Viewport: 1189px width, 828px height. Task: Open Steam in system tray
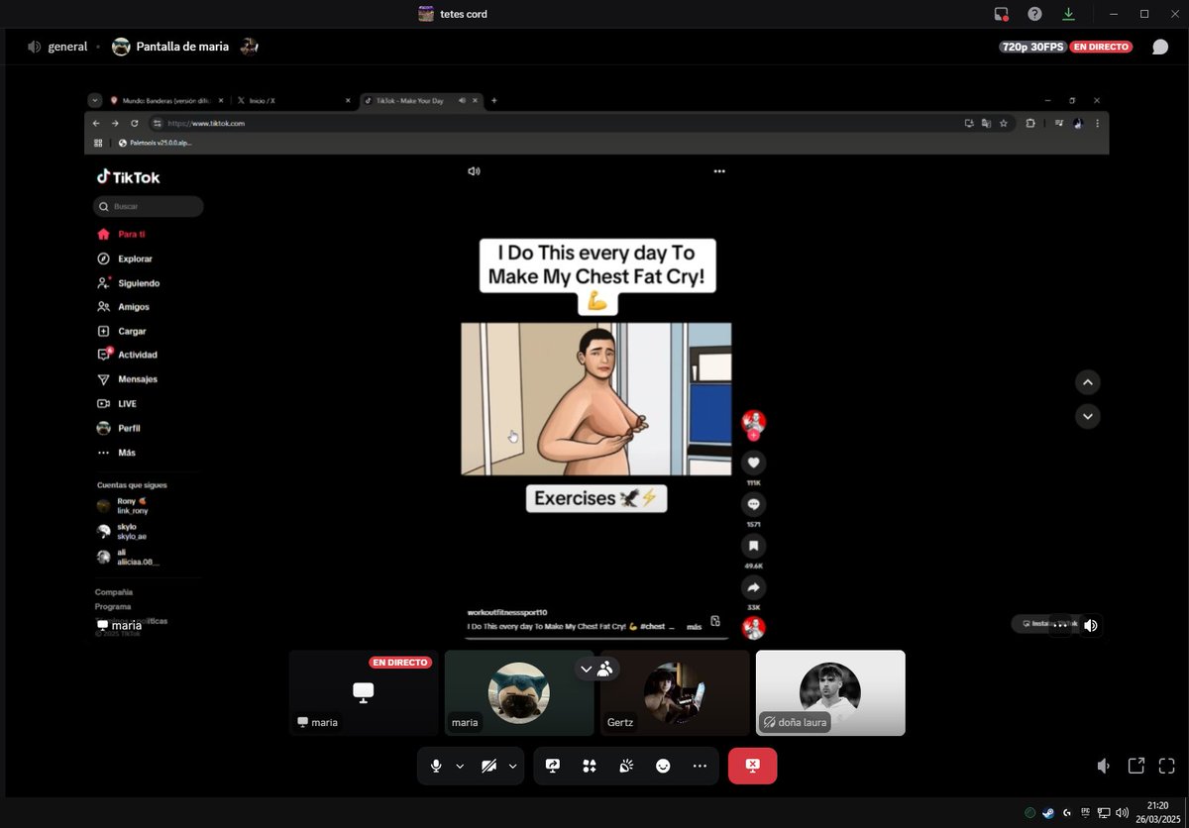(x=1047, y=813)
